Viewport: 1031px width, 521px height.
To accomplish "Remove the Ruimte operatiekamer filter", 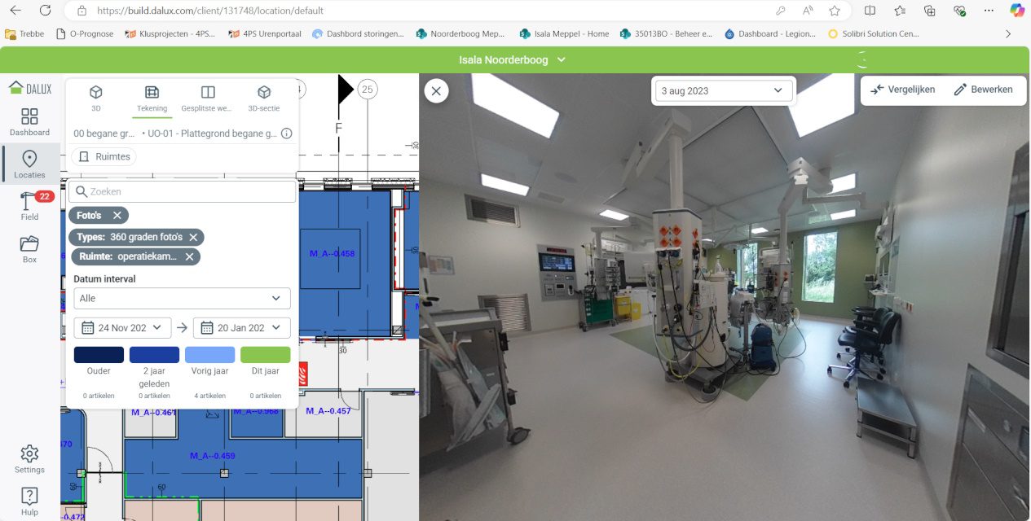I will click(189, 256).
